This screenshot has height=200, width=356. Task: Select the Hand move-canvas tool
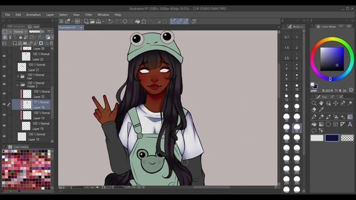[322, 103]
